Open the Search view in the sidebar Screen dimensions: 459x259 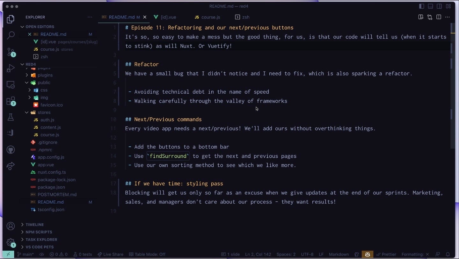(11, 35)
